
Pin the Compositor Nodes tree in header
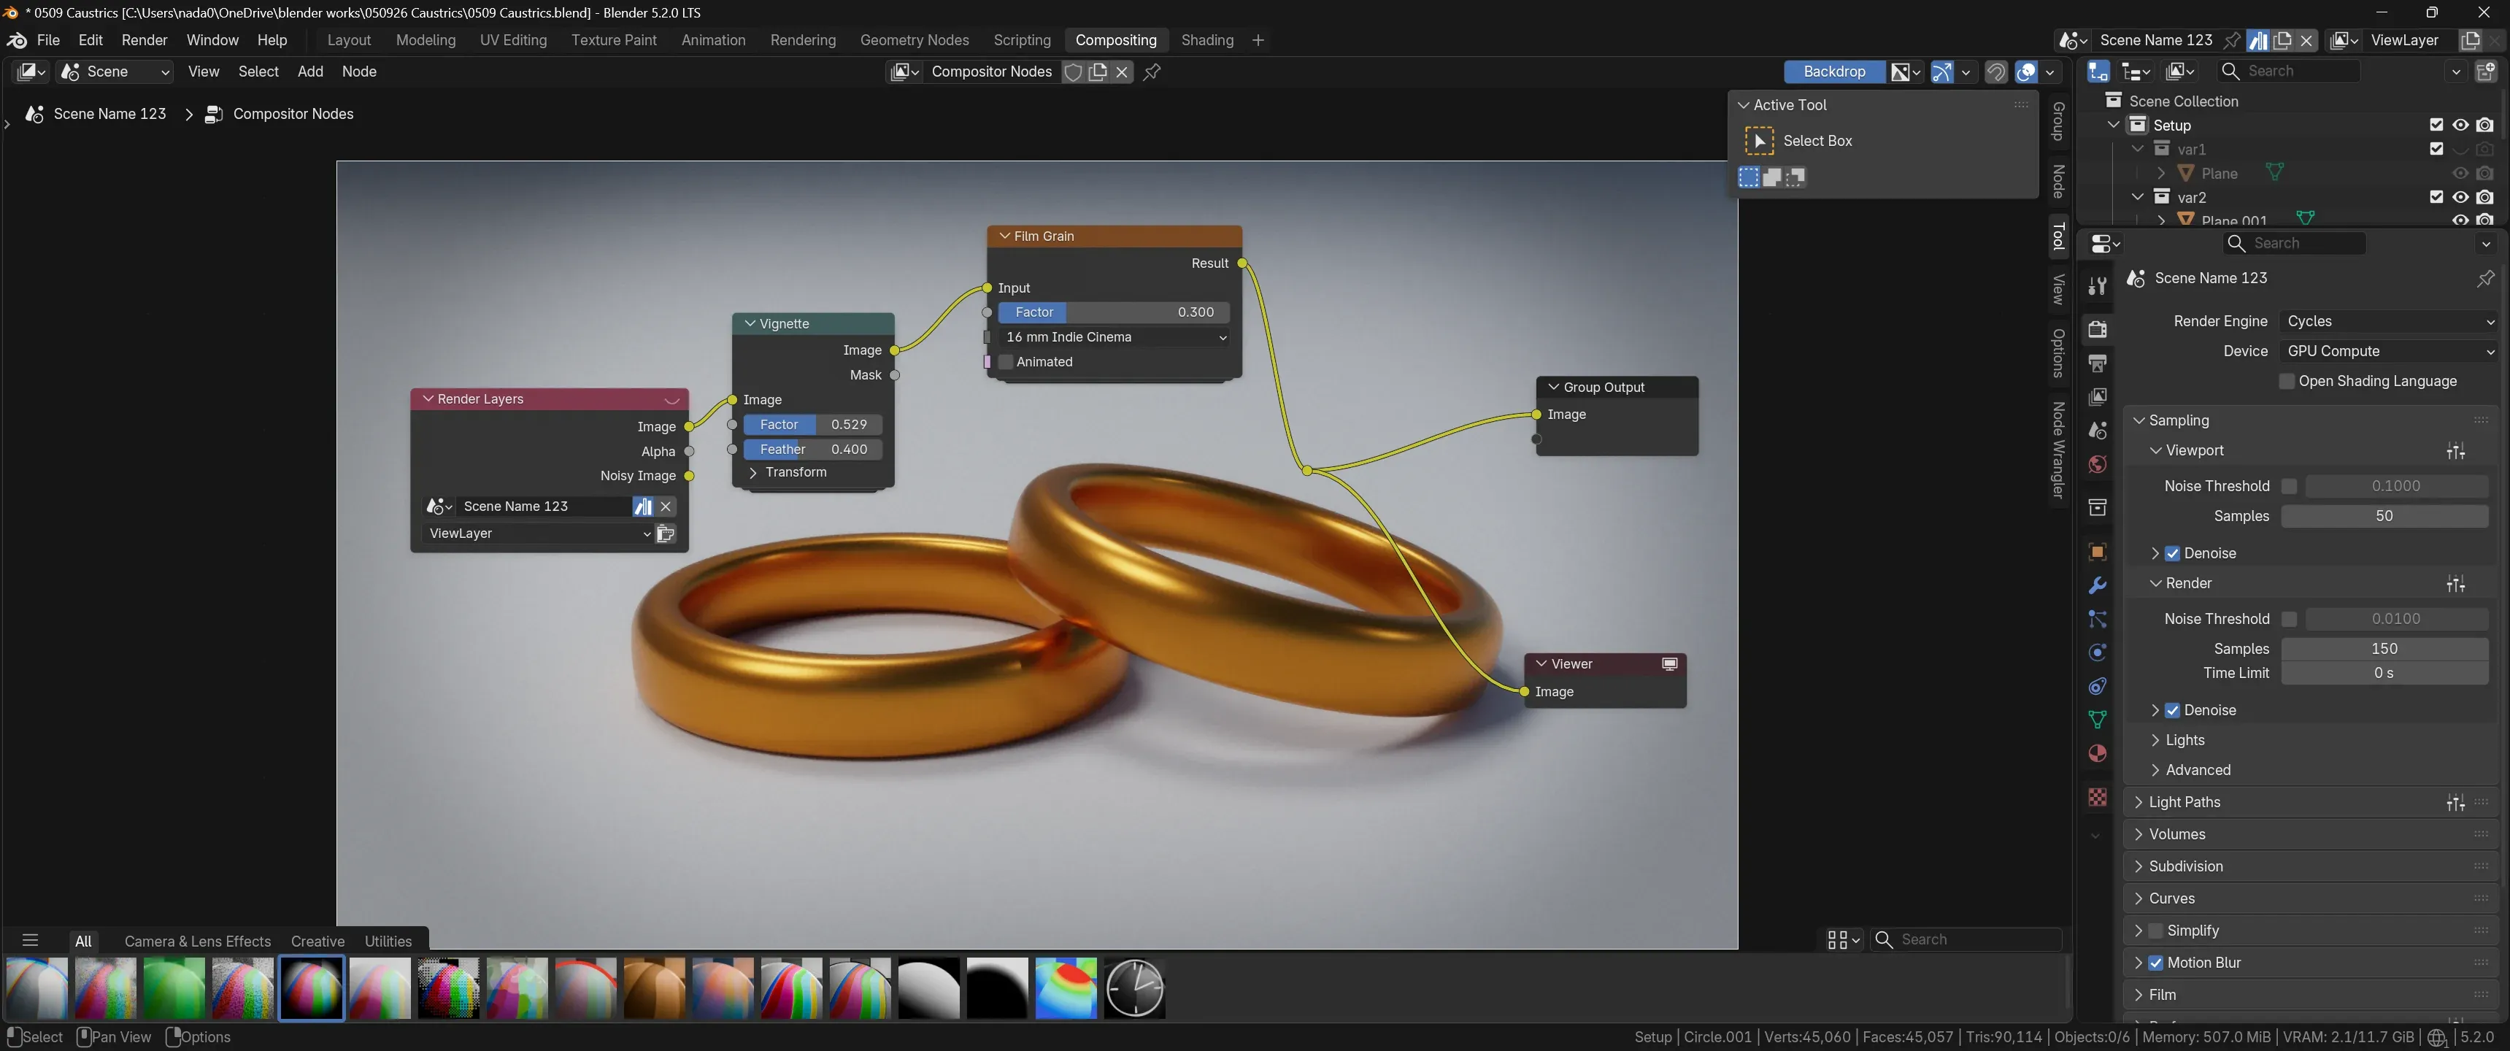pyautogui.click(x=1152, y=71)
